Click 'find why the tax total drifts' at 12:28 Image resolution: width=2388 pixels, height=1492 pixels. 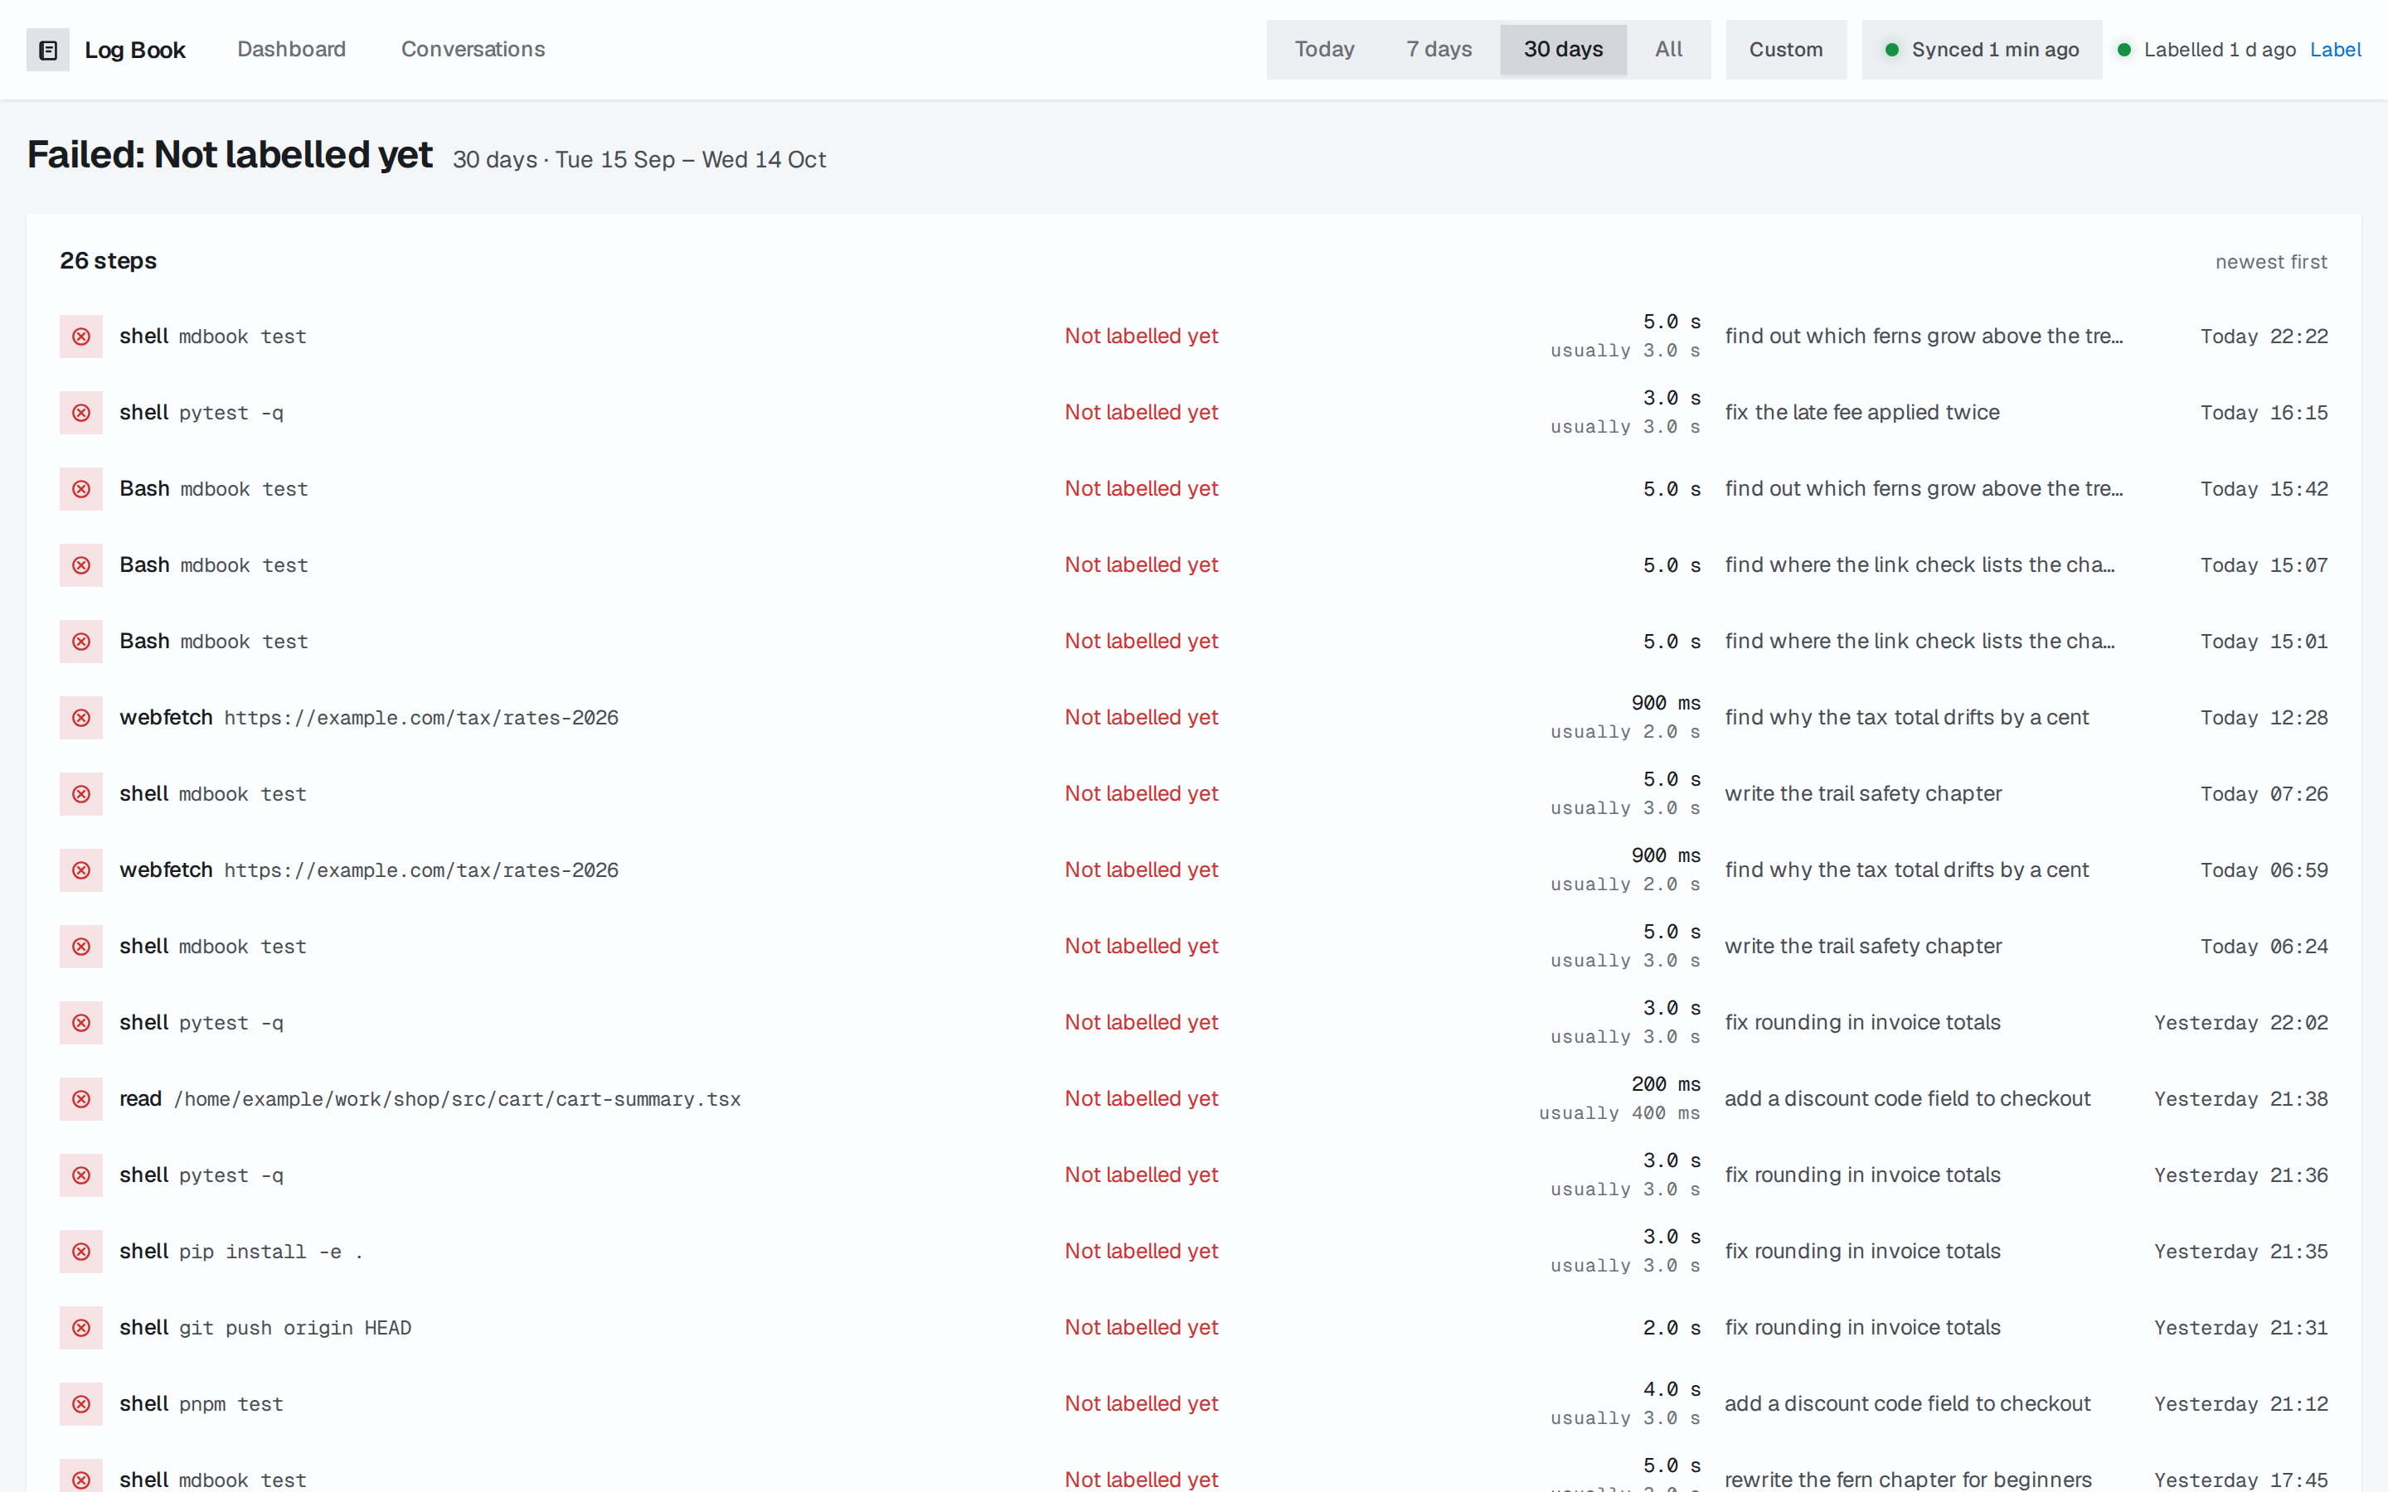coord(1906,717)
